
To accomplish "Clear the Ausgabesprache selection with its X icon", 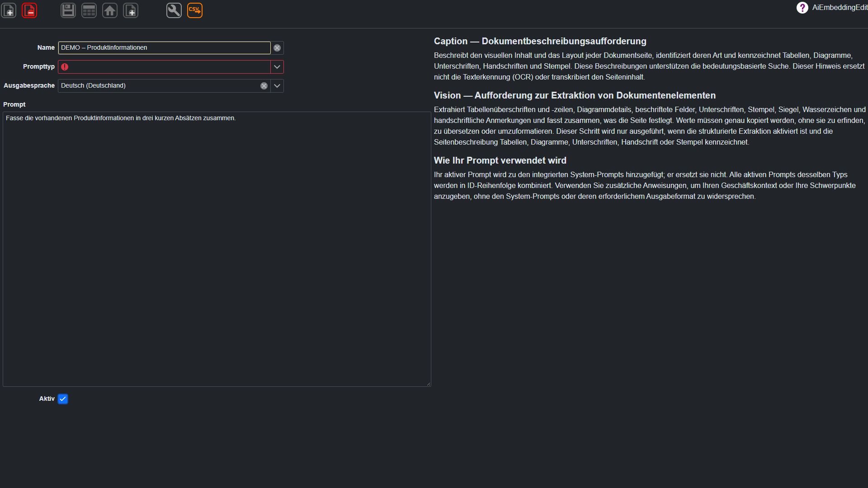I will [x=264, y=86].
